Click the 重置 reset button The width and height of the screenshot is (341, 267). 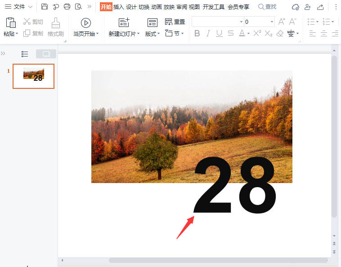click(175, 22)
